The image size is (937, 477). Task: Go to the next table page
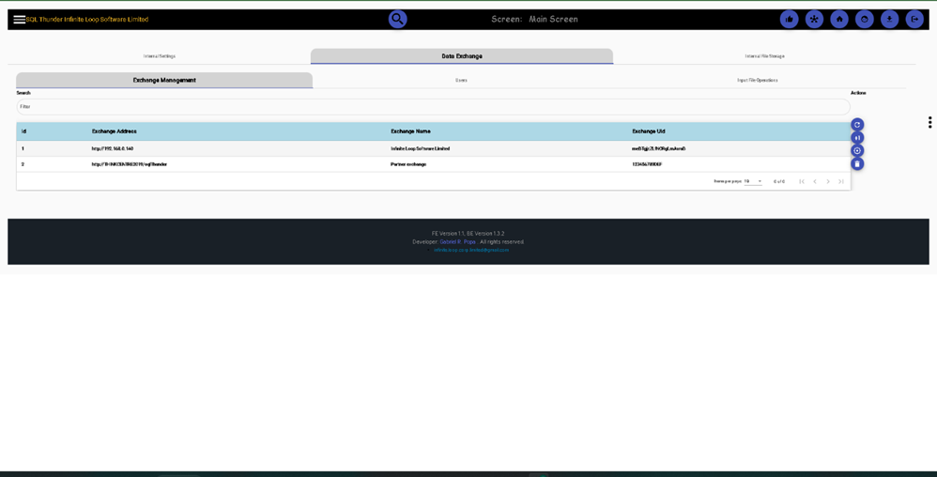(828, 181)
